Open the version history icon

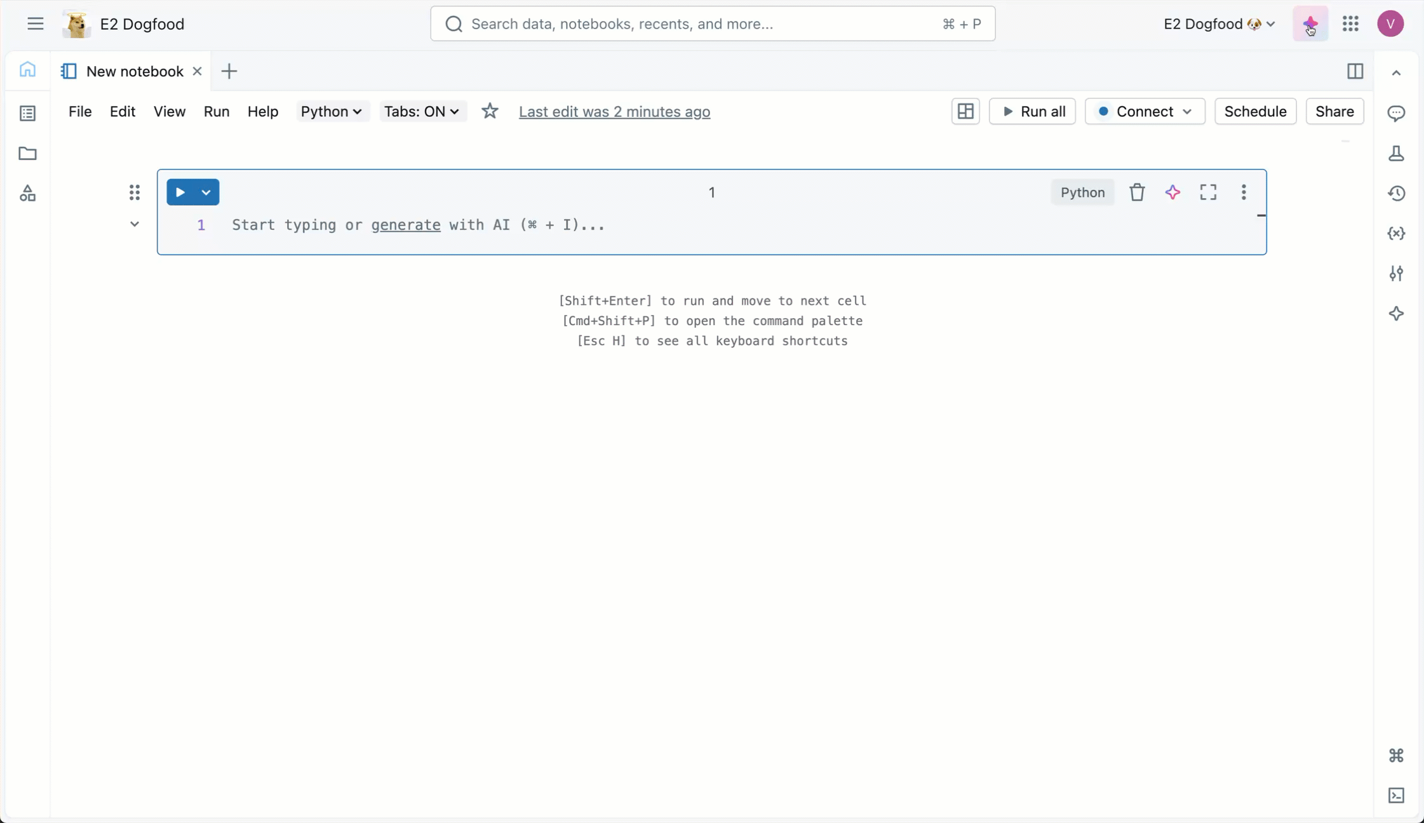click(x=1396, y=193)
